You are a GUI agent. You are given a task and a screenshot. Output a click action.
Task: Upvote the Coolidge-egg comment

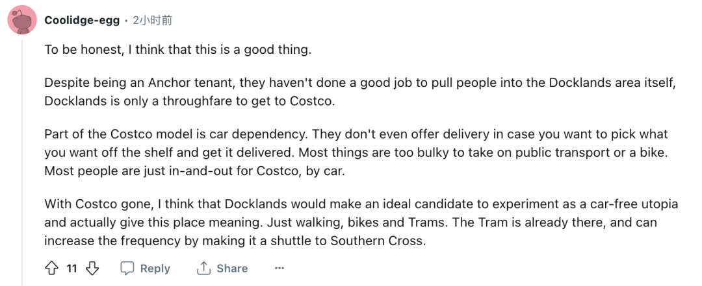point(52,268)
